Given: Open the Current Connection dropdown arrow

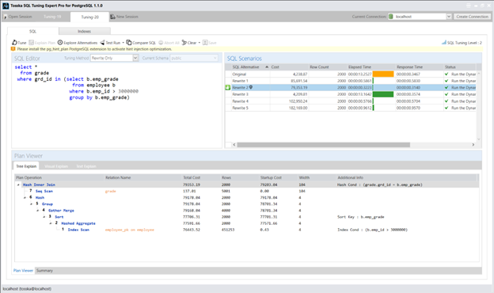Looking at the screenshot, I should [x=449, y=17].
